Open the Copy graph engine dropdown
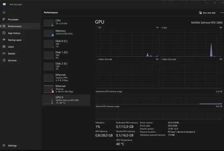This screenshot has height=151, width=224. pos(163,28)
